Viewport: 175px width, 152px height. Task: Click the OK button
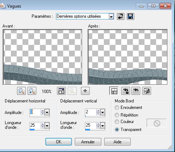(59, 142)
